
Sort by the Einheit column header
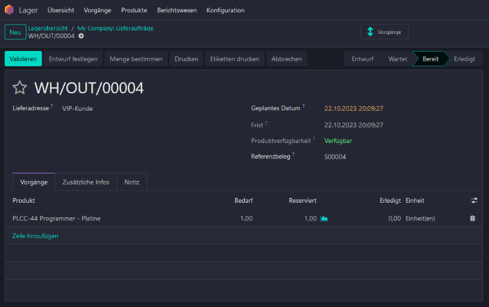tap(415, 200)
